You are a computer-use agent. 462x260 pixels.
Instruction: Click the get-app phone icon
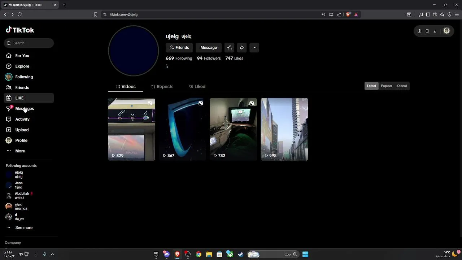coord(427,31)
